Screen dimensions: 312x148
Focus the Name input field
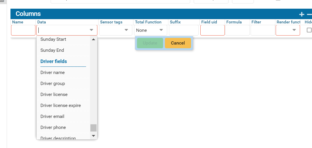point(23,30)
